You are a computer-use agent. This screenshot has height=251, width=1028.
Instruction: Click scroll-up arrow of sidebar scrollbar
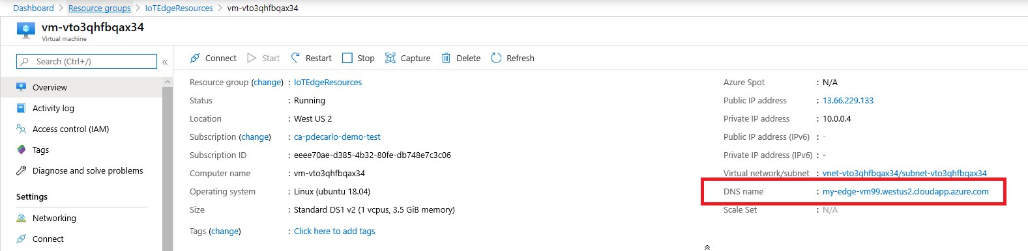[168, 82]
